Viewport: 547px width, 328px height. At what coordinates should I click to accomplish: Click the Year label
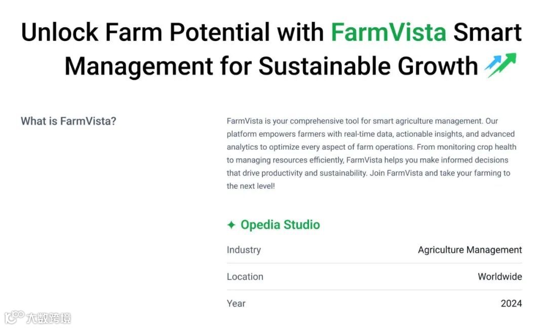pos(236,304)
